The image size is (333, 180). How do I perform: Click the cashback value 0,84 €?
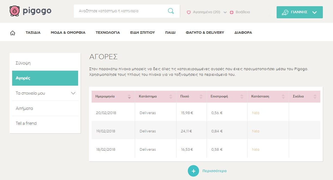pyautogui.click(x=217, y=131)
